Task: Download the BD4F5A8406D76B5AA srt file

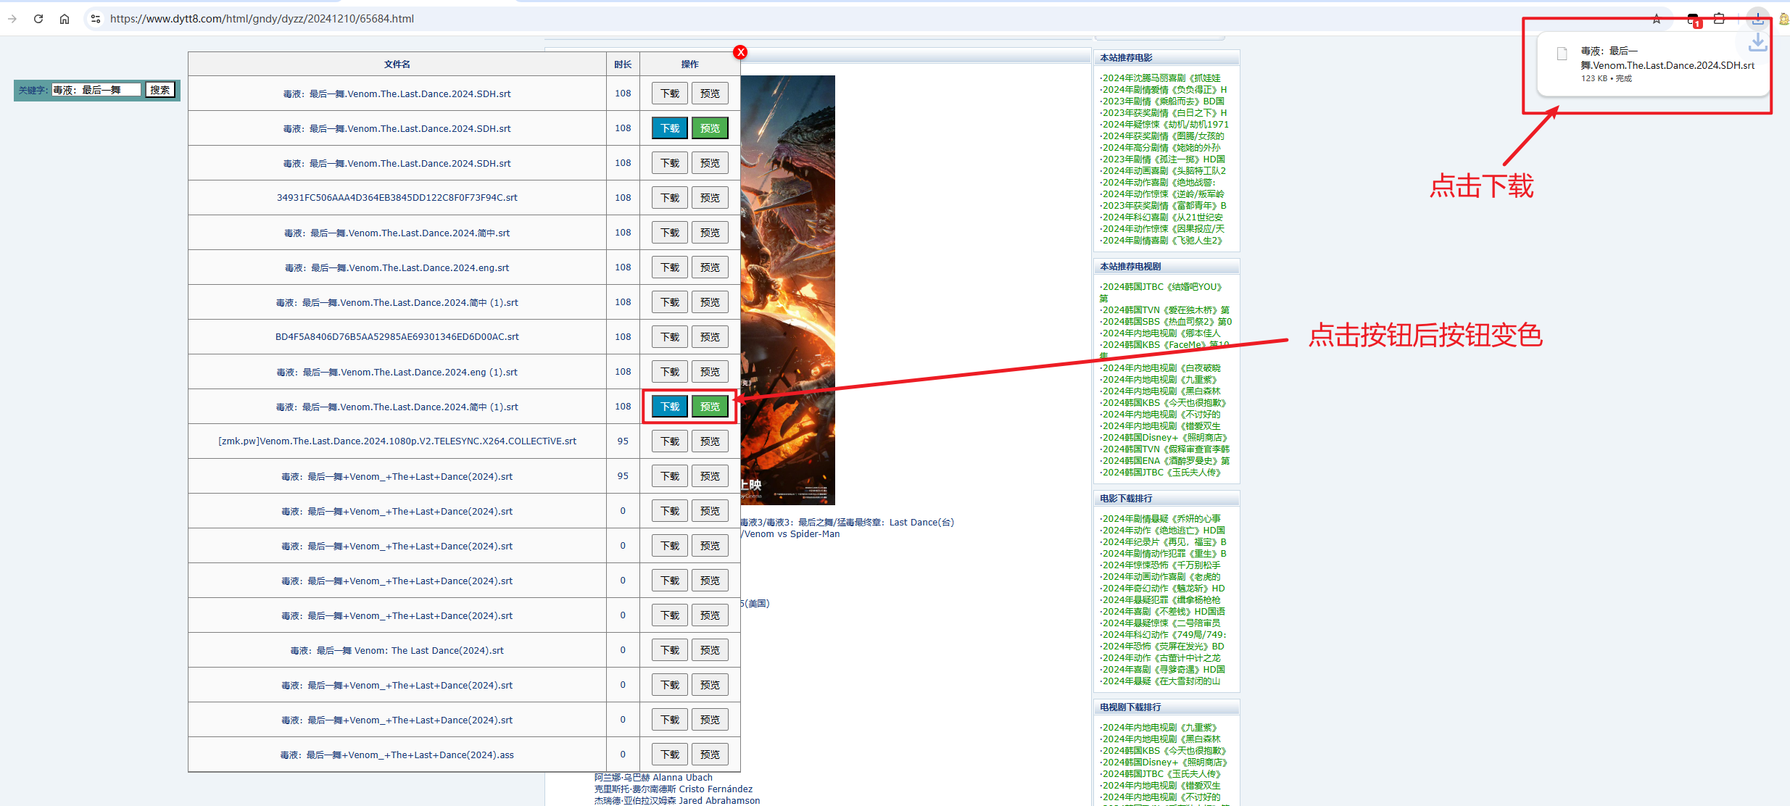Action: point(670,337)
